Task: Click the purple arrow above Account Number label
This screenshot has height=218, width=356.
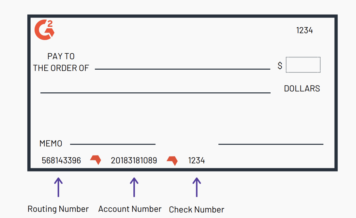Action: click(134, 187)
